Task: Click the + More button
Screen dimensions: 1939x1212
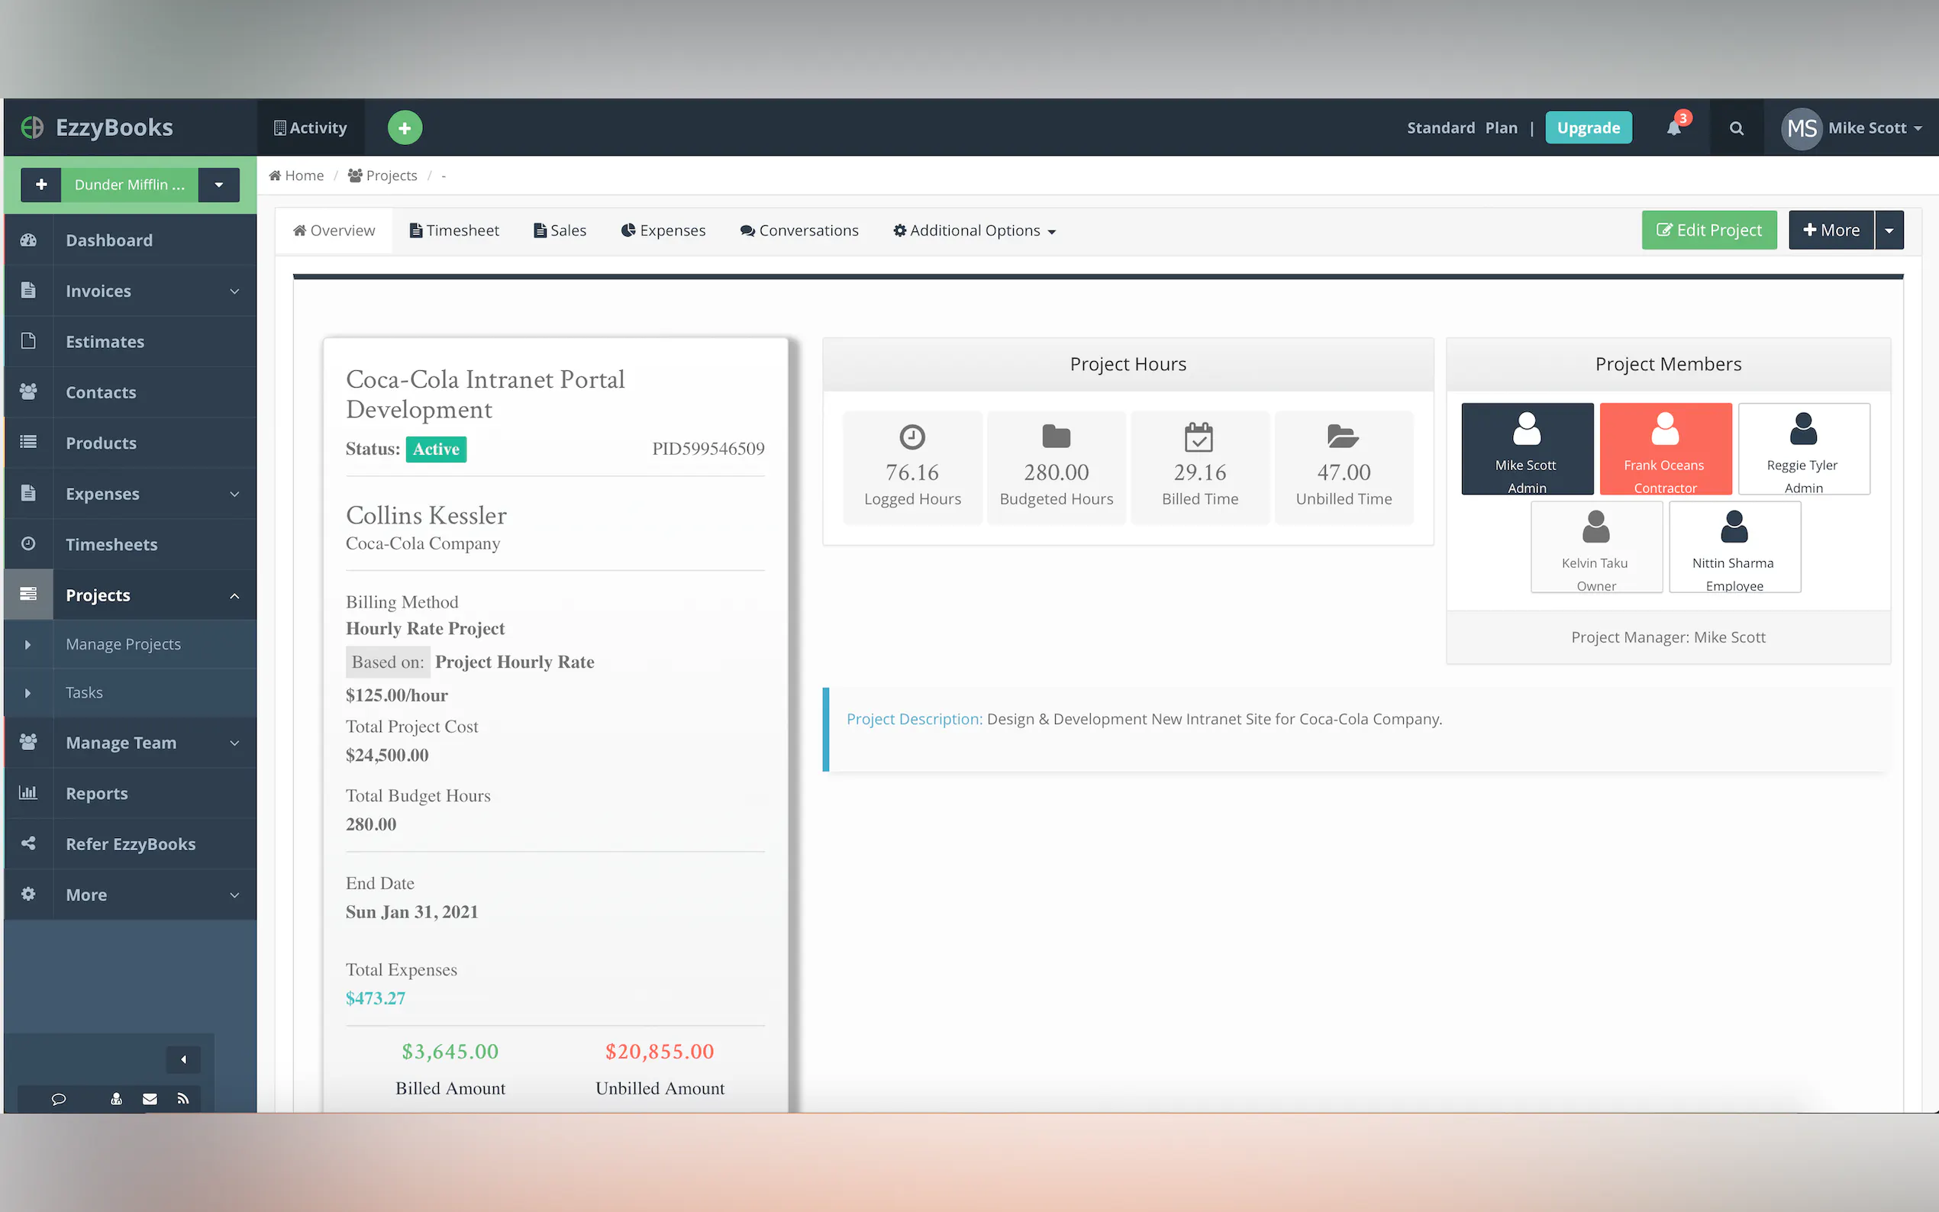Action: (1831, 230)
